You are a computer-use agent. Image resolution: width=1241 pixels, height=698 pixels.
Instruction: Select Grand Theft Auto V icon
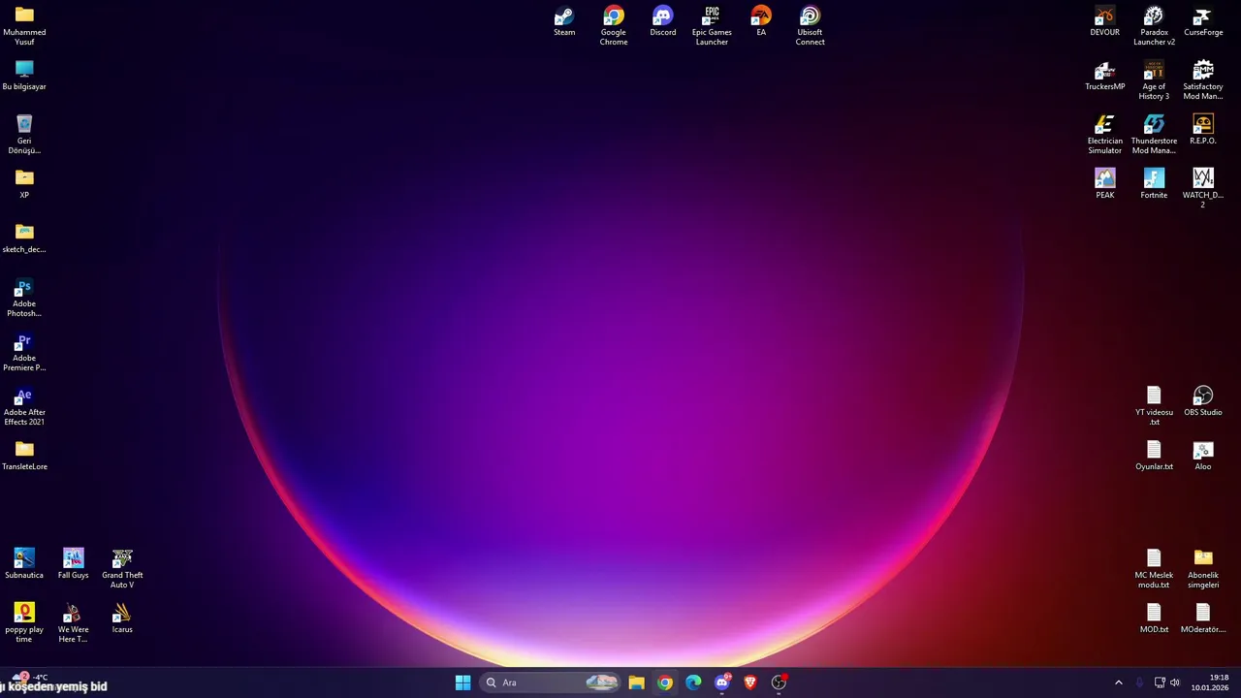coord(122,569)
